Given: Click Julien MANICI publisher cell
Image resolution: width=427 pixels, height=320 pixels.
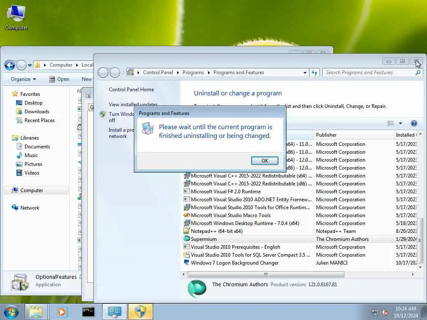Looking at the screenshot, I should pos(332,262).
